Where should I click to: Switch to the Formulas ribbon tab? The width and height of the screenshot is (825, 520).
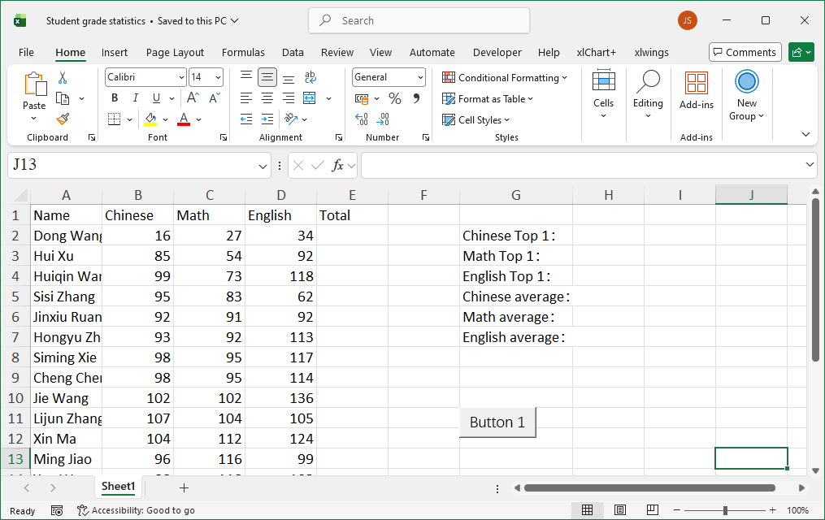(x=243, y=52)
